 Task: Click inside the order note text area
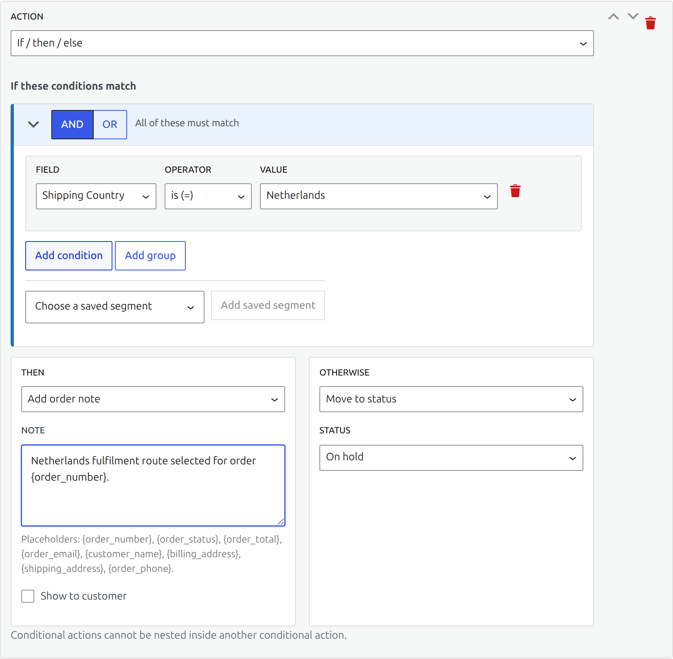pos(153,485)
